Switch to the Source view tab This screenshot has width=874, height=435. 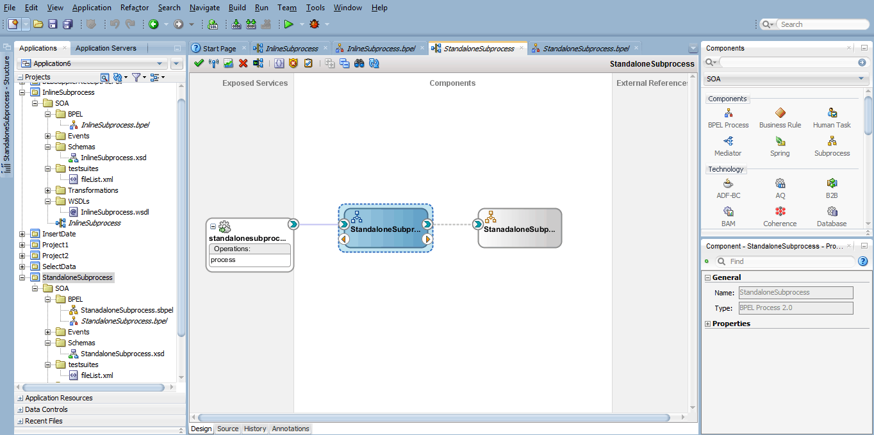tap(227, 429)
